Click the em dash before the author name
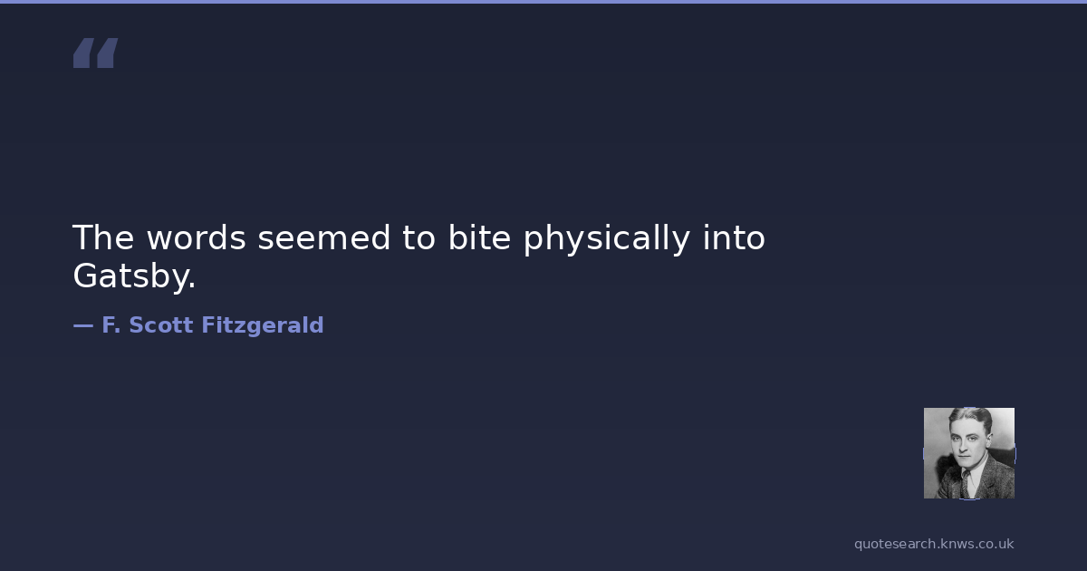 click(82, 325)
